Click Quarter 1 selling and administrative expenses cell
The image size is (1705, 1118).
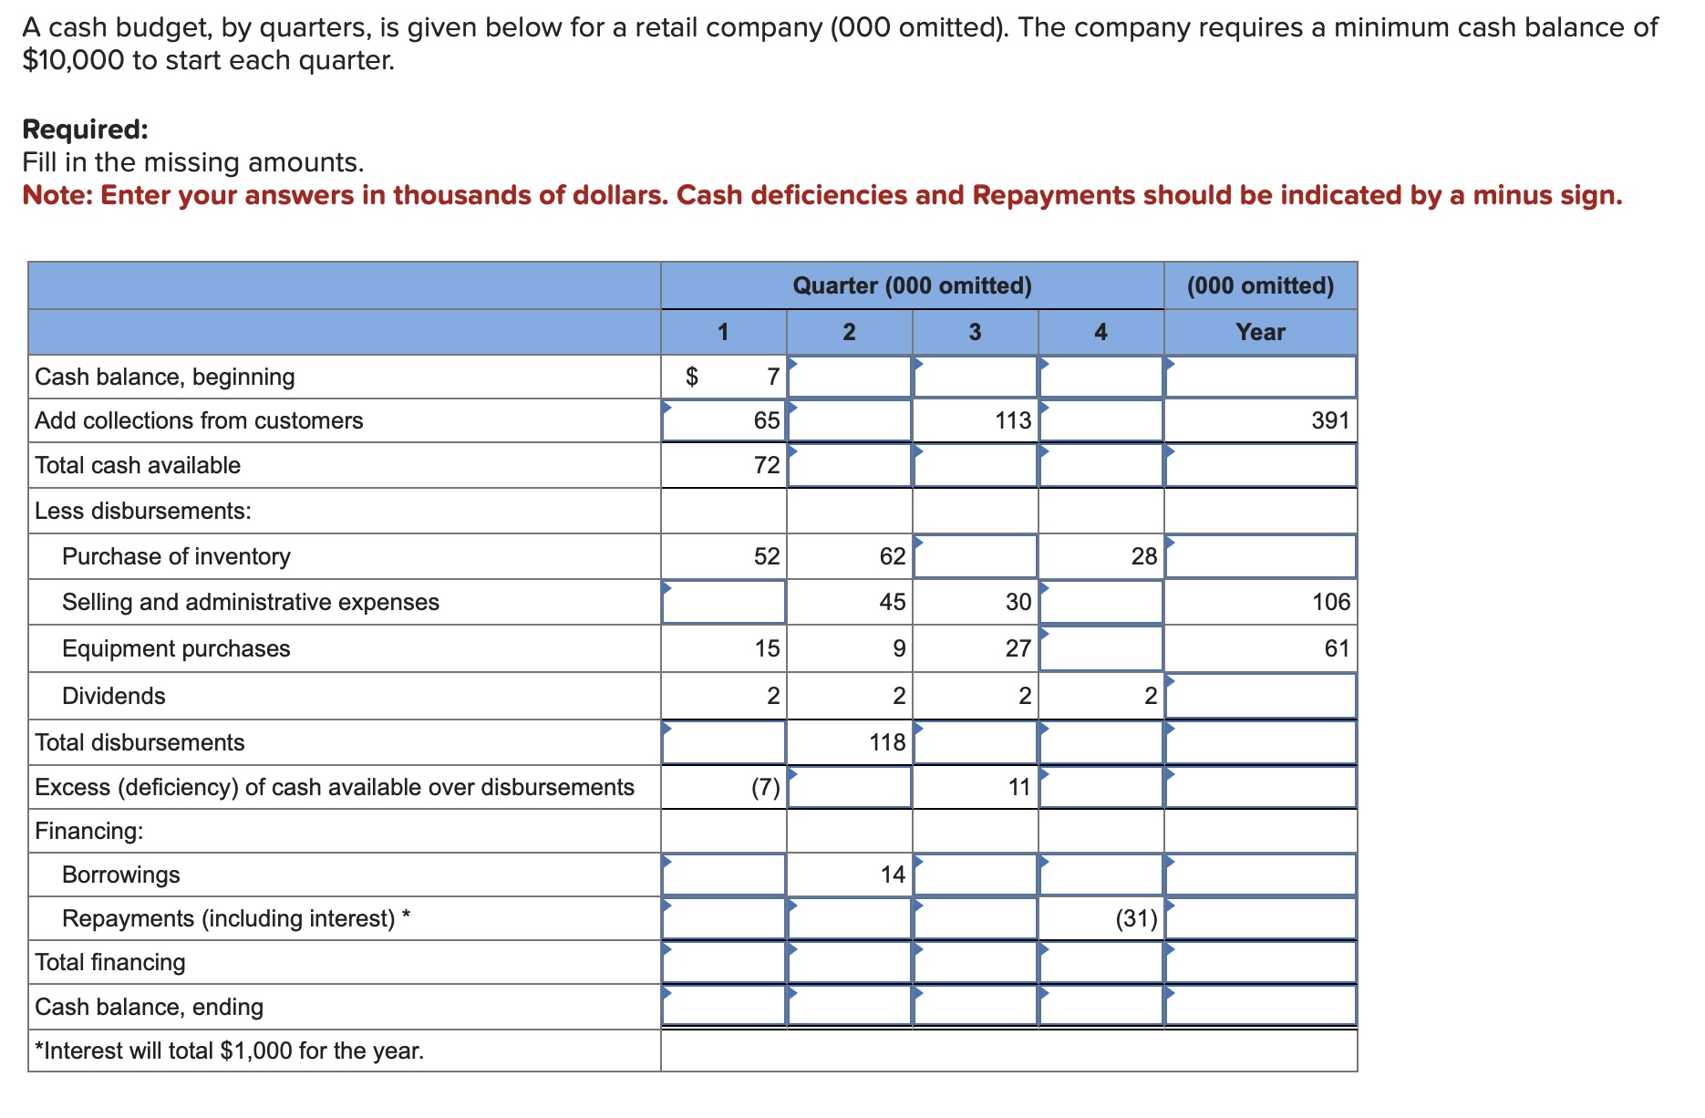coord(725,602)
